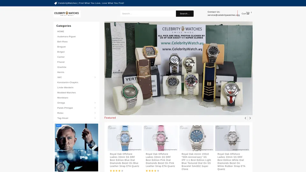
Task: Open the Cartier category
Action: [x=61, y=57]
